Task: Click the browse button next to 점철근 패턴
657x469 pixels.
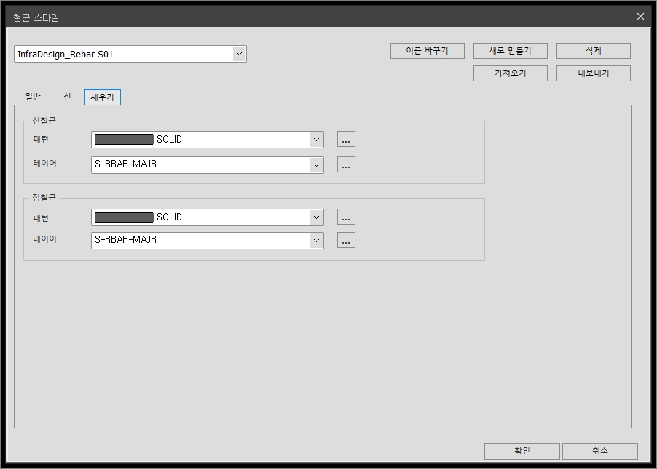Action: click(x=346, y=217)
